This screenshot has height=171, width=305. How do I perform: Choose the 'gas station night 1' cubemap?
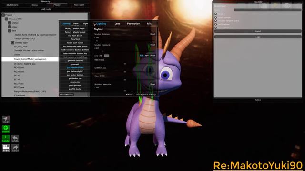75,71
